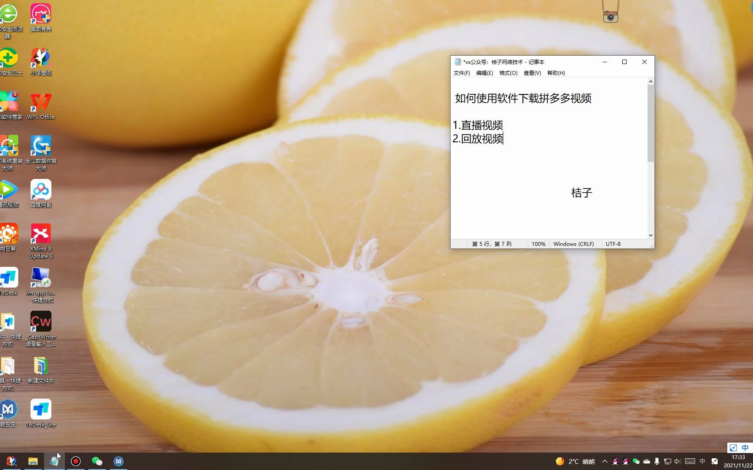
Task: Select the WPS Office desktop icon
Action: pyautogui.click(x=41, y=106)
